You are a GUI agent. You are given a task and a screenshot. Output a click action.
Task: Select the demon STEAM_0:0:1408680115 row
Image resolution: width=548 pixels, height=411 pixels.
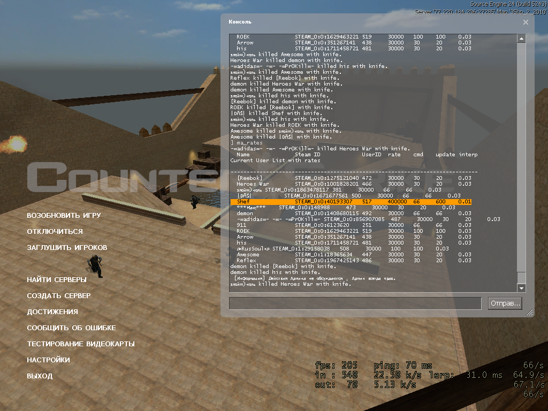pos(354,213)
